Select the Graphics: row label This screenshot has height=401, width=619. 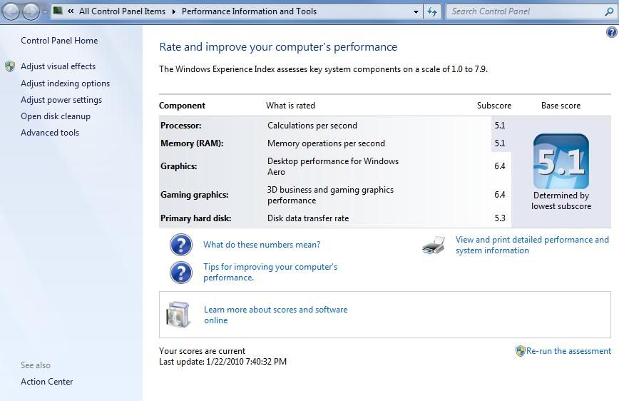point(178,166)
